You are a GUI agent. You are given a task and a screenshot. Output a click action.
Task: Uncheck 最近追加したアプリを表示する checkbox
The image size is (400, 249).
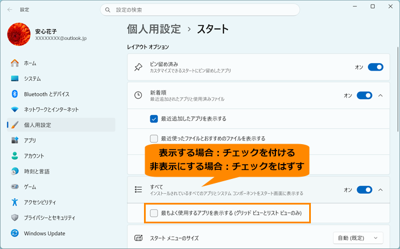click(154, 119)
